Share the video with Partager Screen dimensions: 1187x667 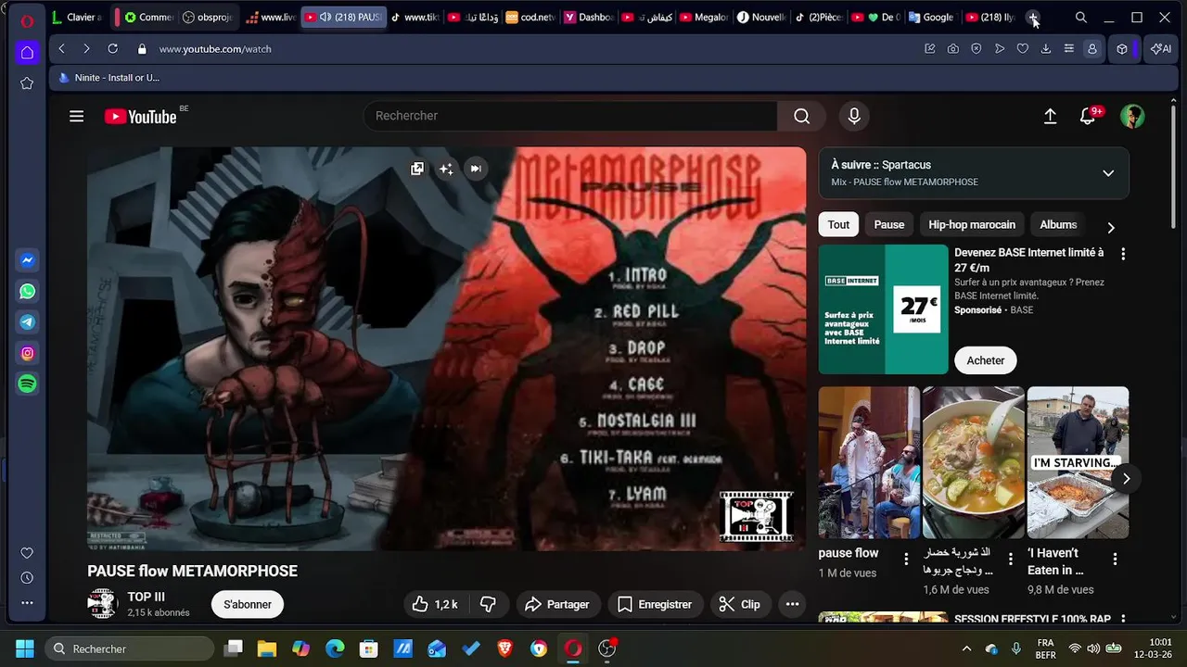pos(557,604)
